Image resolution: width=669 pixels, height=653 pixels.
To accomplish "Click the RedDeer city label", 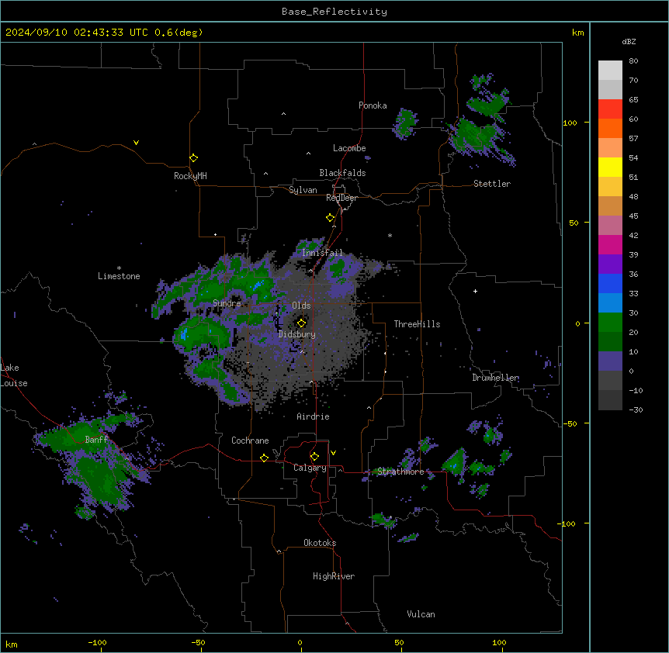I will [x=341, y=198].
